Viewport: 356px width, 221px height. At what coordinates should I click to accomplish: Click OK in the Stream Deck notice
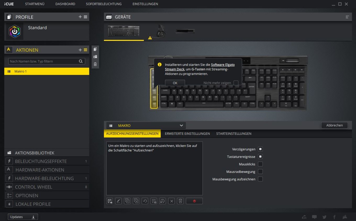pos(175,83)
